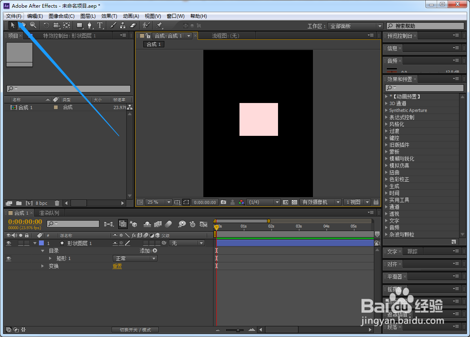Image resolution: width=470 pixels, height=337 pixels.
Task: Toggle the transparency grid in viewer
Action: point(295,202)
